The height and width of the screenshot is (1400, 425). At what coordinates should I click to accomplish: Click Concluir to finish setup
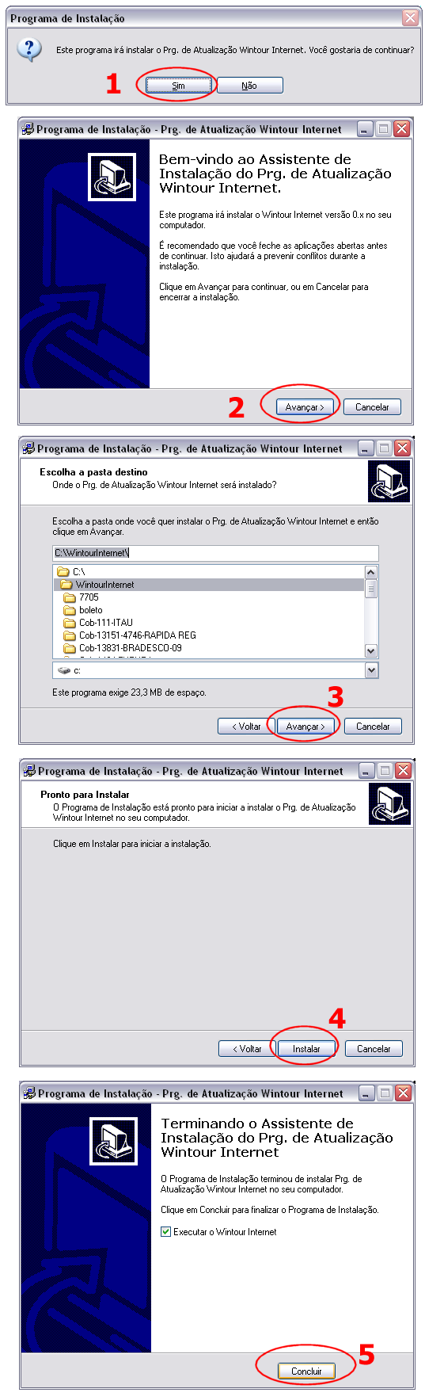click(307, 1371)
